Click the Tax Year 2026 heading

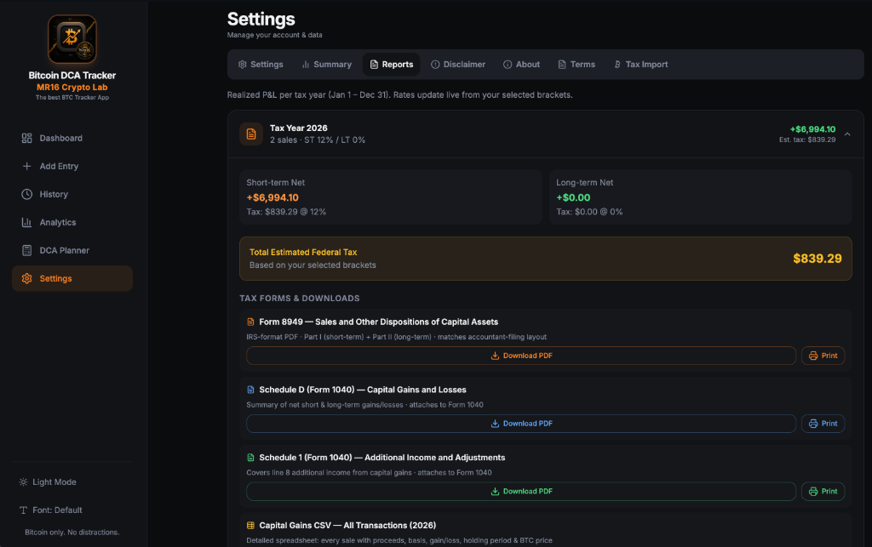tap(299, 128)
